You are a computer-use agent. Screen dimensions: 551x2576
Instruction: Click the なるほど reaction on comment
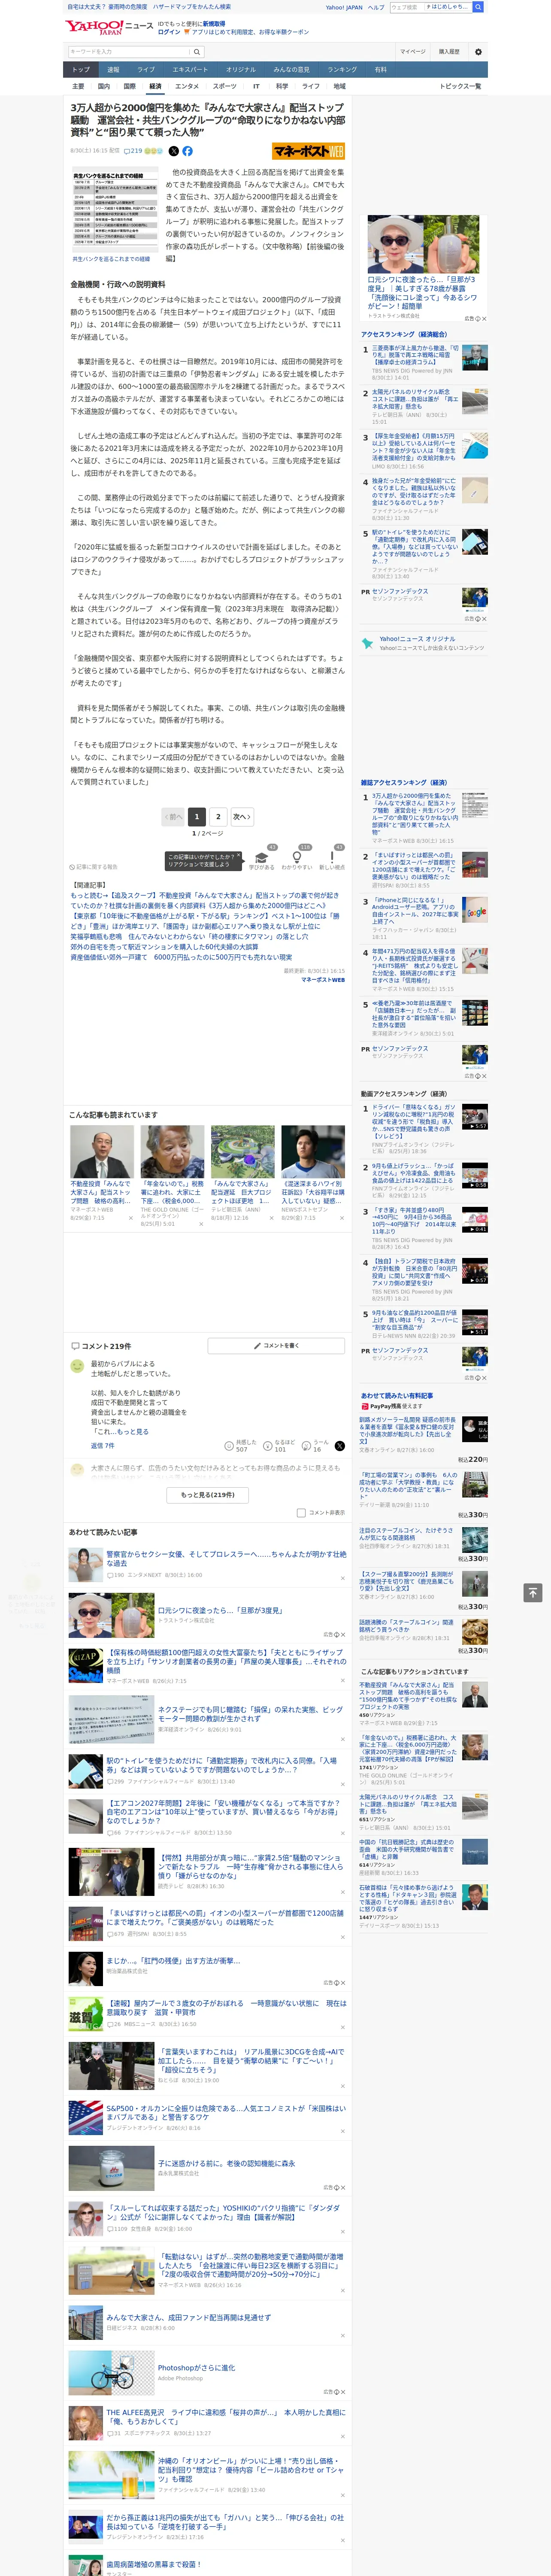coord(279,1446)
